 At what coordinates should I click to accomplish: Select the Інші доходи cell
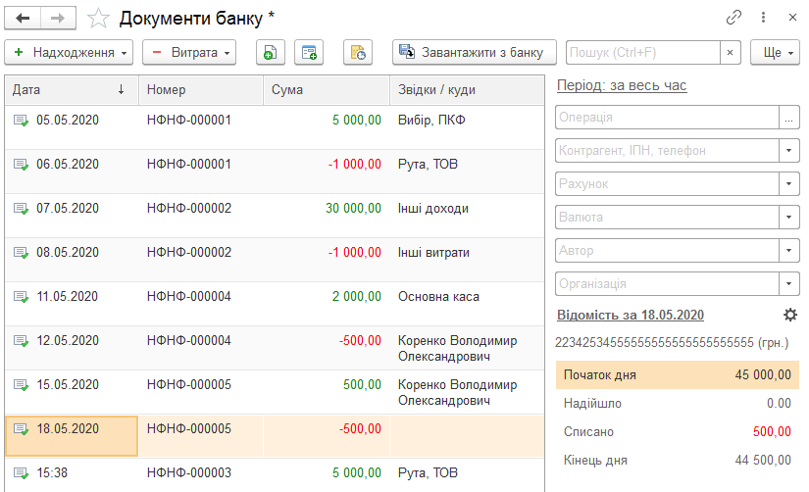467,216
